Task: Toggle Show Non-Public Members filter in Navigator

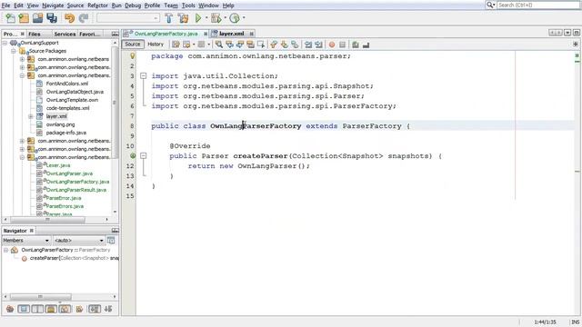Action: pos(51,309)
